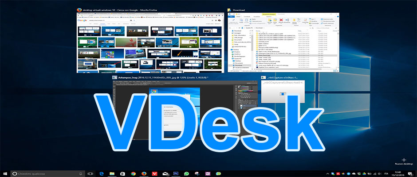The width and height of the screenshot is (417, 177).
Task: Open the red Vivaldi browser taskbar icon
Action: pyautogui.click(x=154, y=173)
